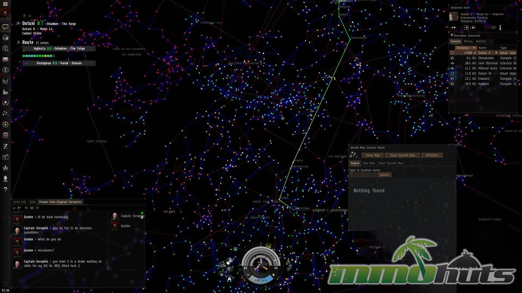This screenshot has height=293, width=522.
Task: Click the Orbit icon in Selected Item
Action: 473,28
